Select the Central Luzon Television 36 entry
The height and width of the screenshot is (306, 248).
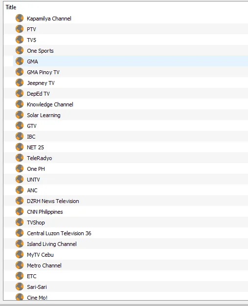59,233
